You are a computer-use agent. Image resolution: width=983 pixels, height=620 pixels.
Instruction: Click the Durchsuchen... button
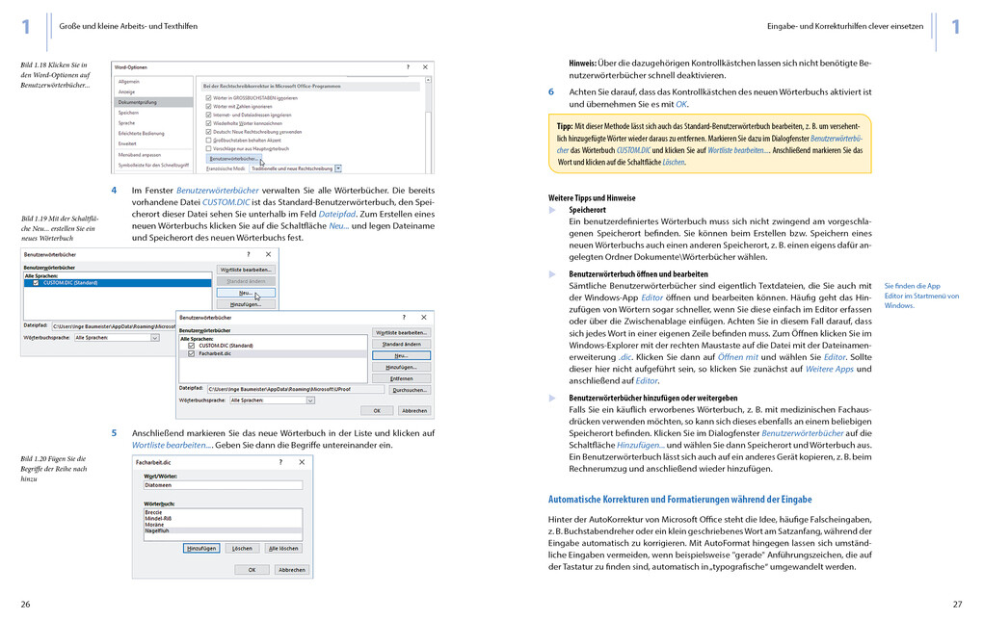(410, 390)
